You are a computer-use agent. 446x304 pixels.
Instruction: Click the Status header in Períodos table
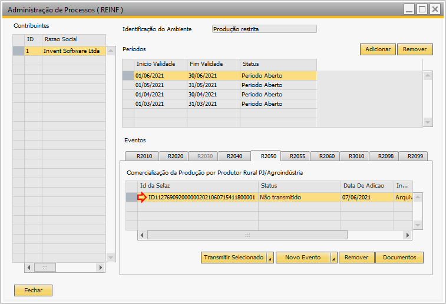(279, 64)
